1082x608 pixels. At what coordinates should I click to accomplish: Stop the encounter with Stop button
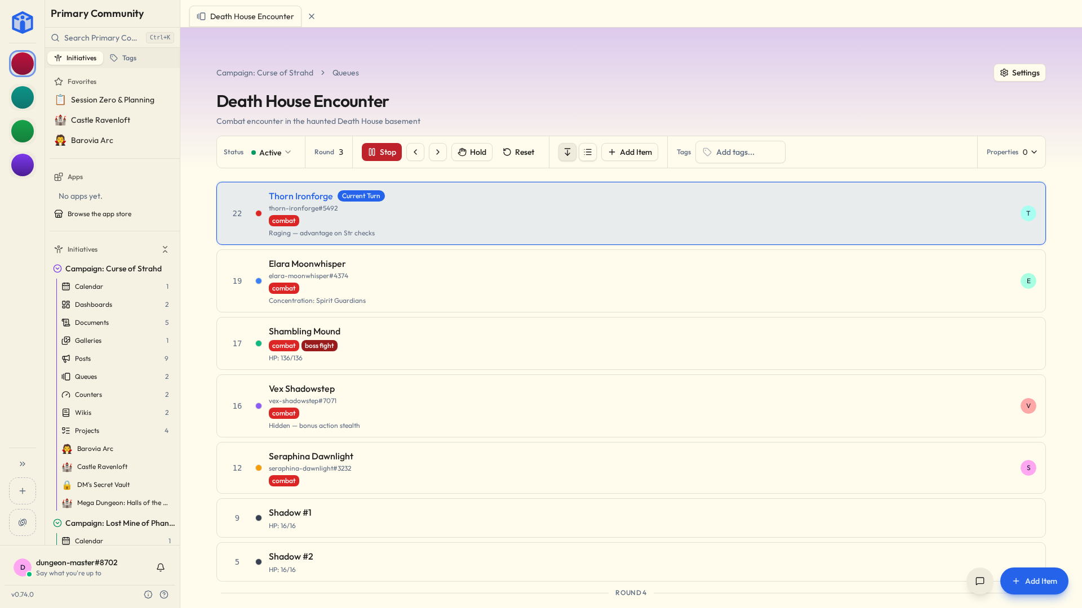(x=382, y=152)
